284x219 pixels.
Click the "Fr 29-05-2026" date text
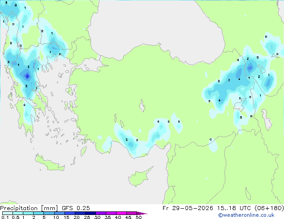coord(188,208)
